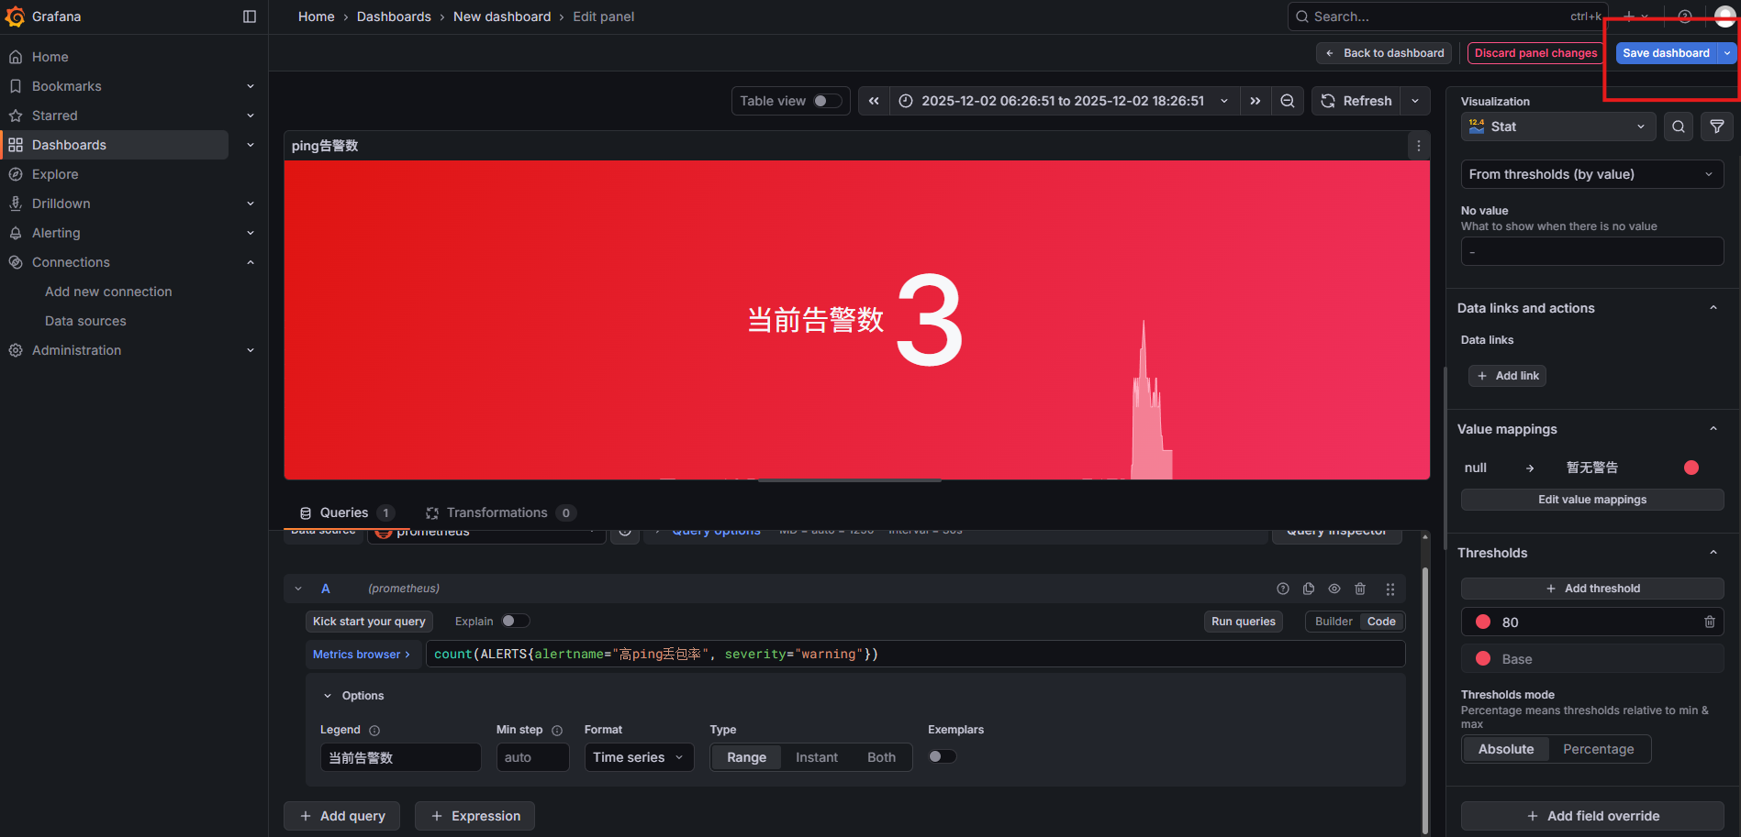This screenshot has width=1741, height=837.
Task: Remove query A with the trash icon
Action: 1360,589
